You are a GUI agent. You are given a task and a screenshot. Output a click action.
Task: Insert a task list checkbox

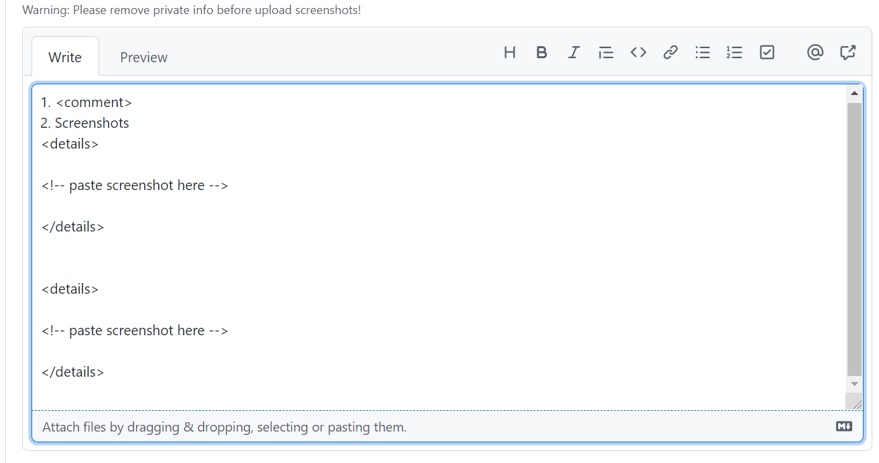click(766, 52)
